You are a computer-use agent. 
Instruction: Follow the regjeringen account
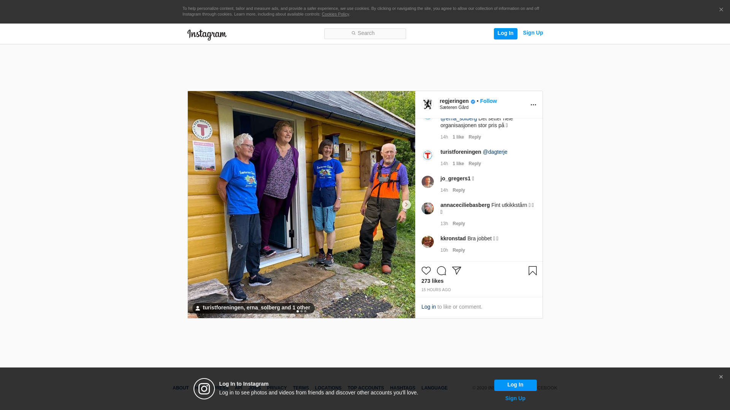[x=488, y=101]
